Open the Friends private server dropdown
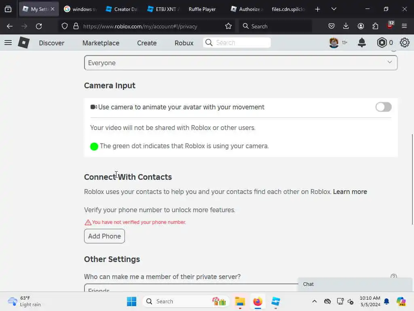The image size is (414, 311). click(x=191, y=288)
